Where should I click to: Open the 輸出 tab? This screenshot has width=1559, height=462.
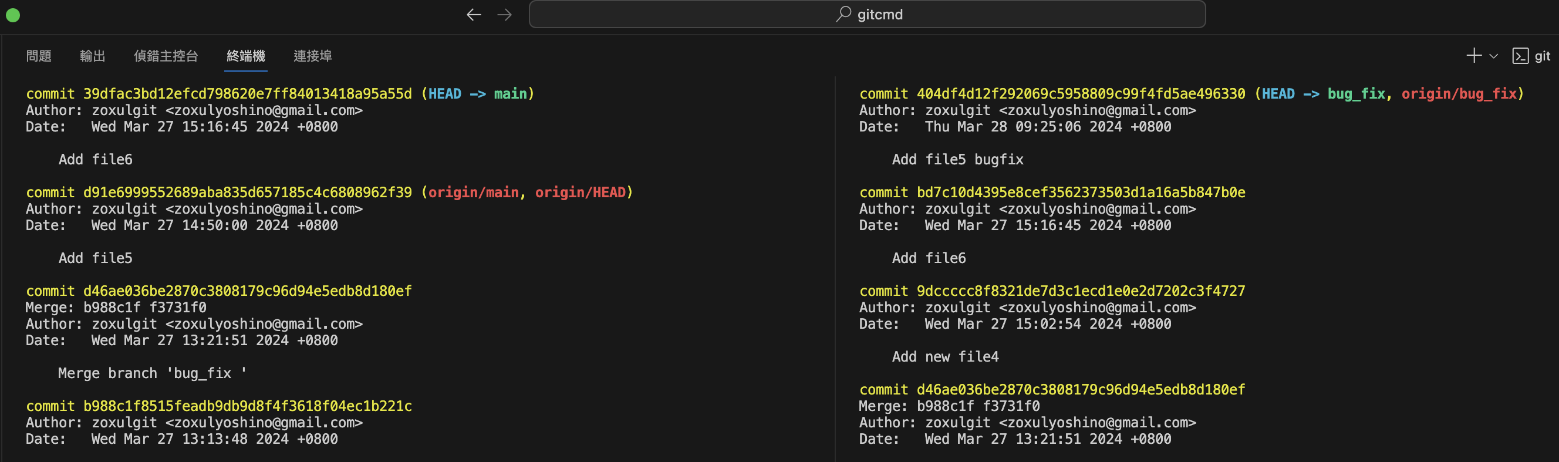[93, 56]
